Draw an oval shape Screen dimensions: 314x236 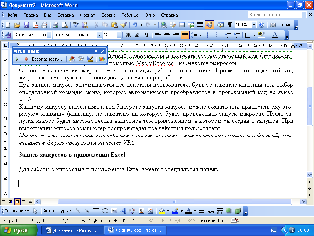(x=105, y=211)
